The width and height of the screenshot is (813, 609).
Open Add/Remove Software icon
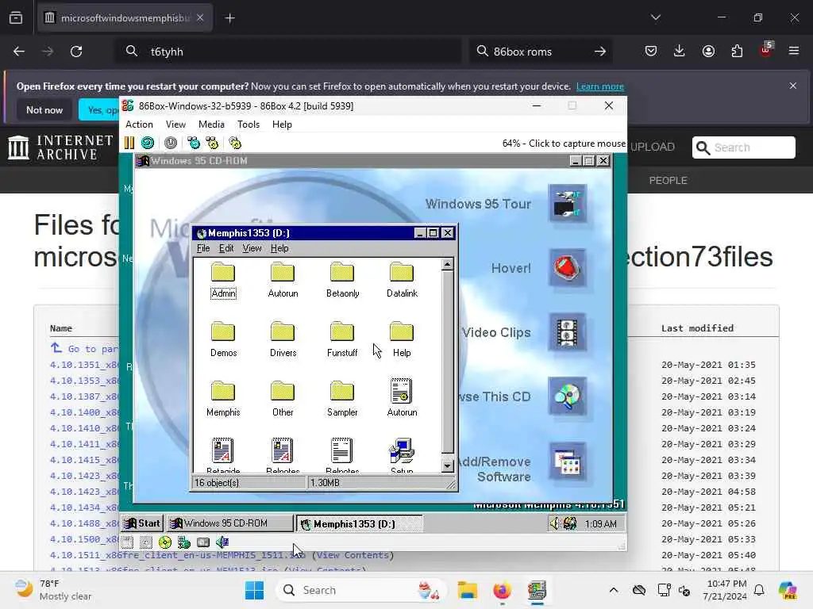click(568, 462)
